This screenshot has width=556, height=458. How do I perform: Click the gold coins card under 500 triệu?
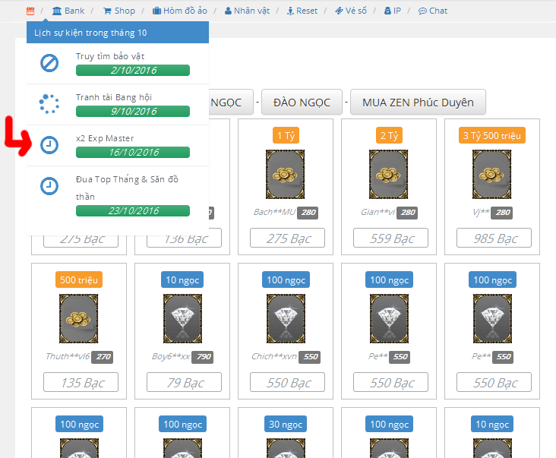[79, 318]
